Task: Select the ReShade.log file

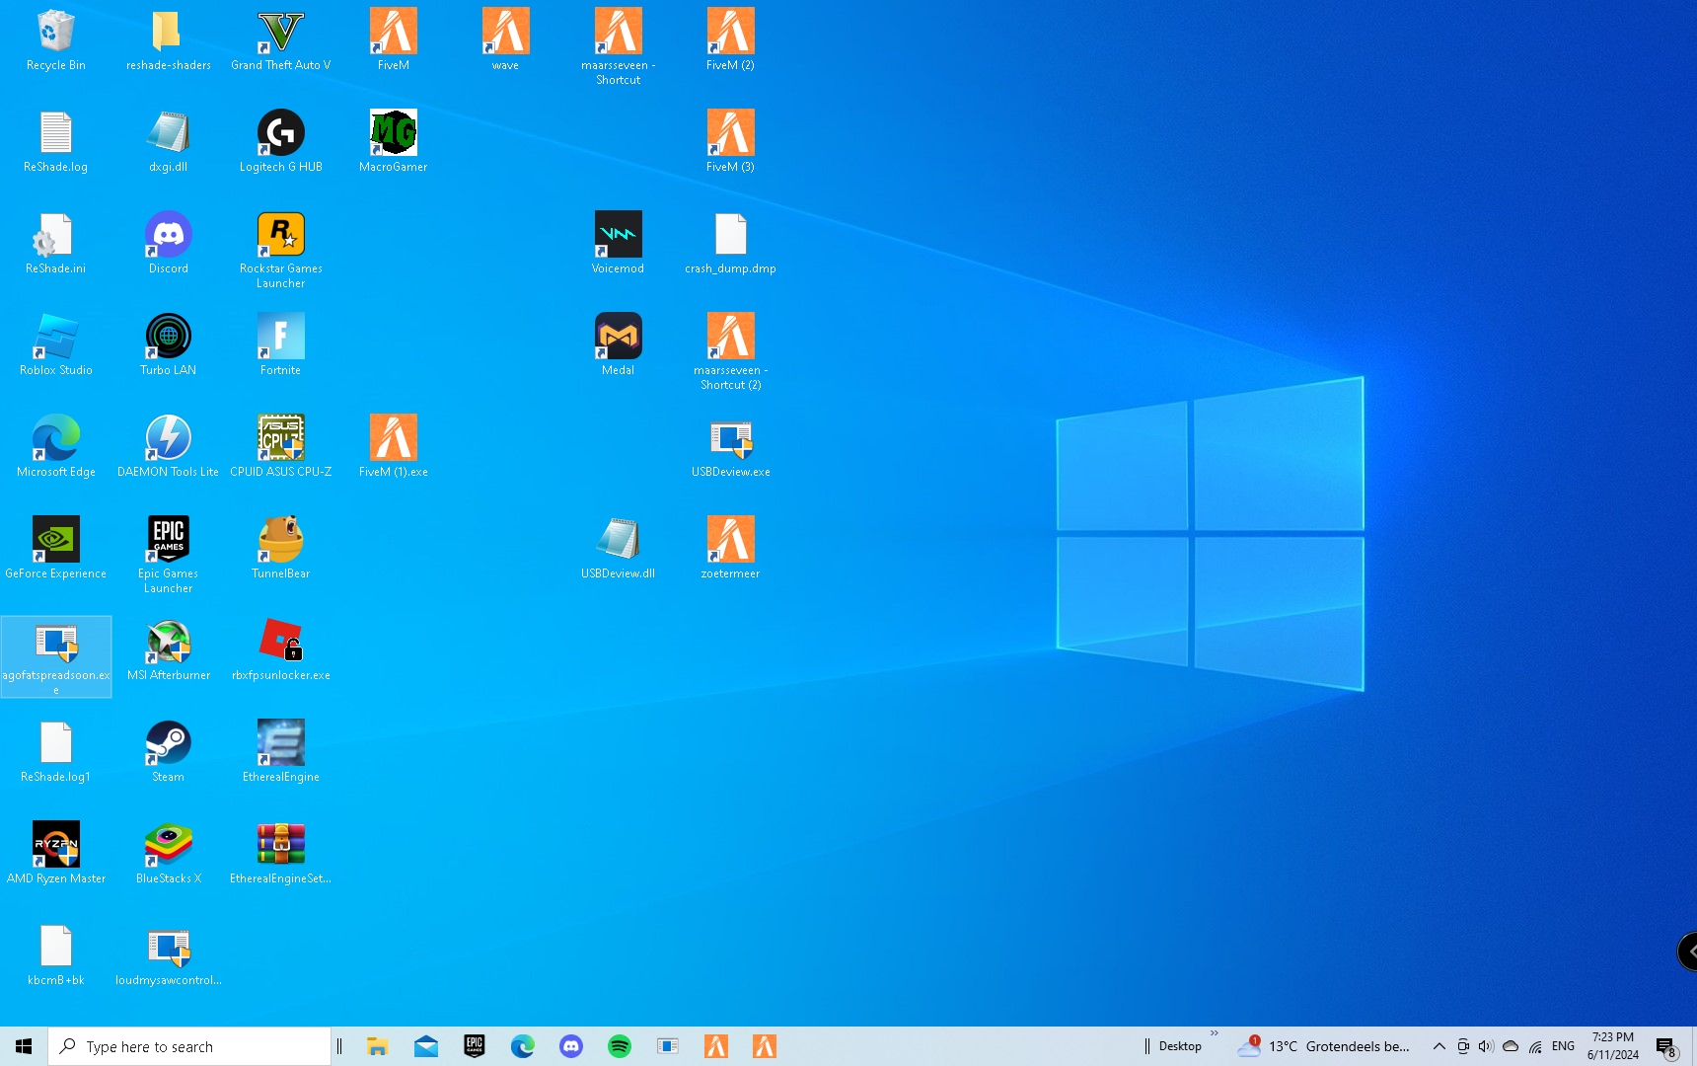Action: (56, 141)
